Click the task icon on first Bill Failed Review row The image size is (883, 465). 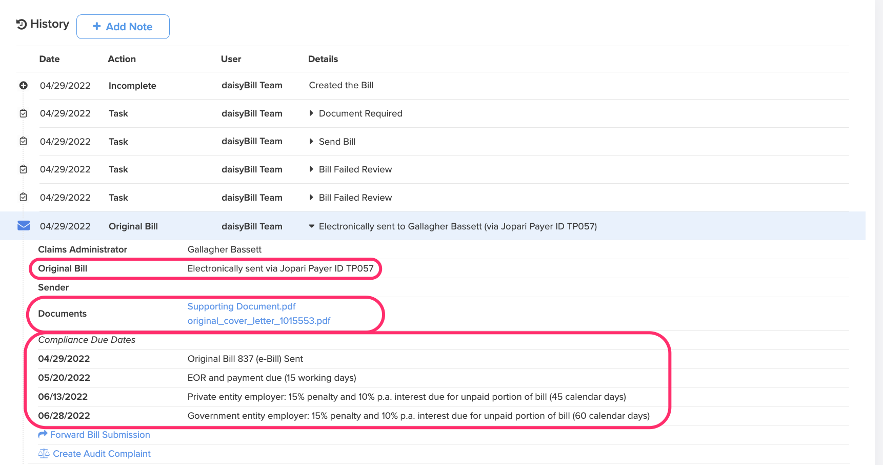point(24,169)
